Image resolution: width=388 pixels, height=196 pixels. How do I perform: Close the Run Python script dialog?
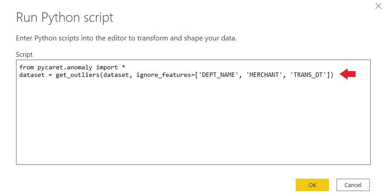point(378,6)
